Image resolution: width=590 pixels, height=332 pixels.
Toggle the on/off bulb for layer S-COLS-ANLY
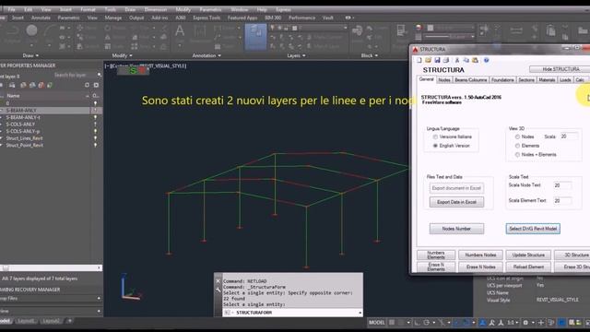coord(96,125)
